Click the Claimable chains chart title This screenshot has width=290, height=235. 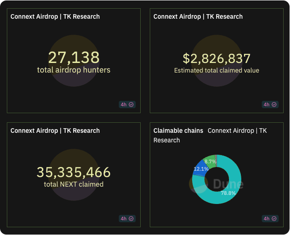[x=178, y=131]
